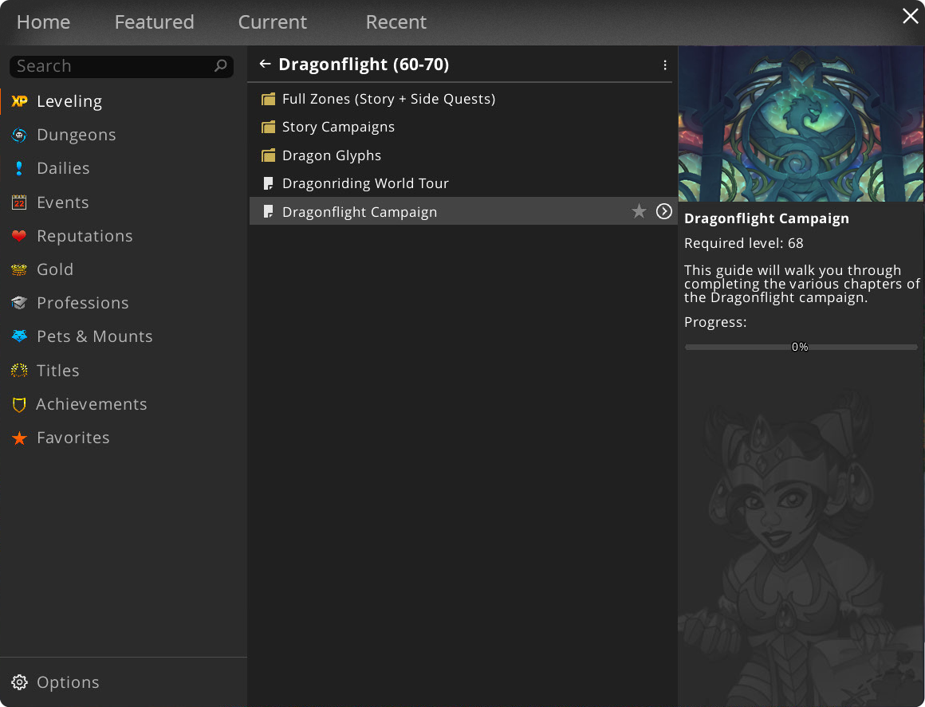Click the 'Required level: 68' text
Screen dimensions: 925x707
coord(743,244)
